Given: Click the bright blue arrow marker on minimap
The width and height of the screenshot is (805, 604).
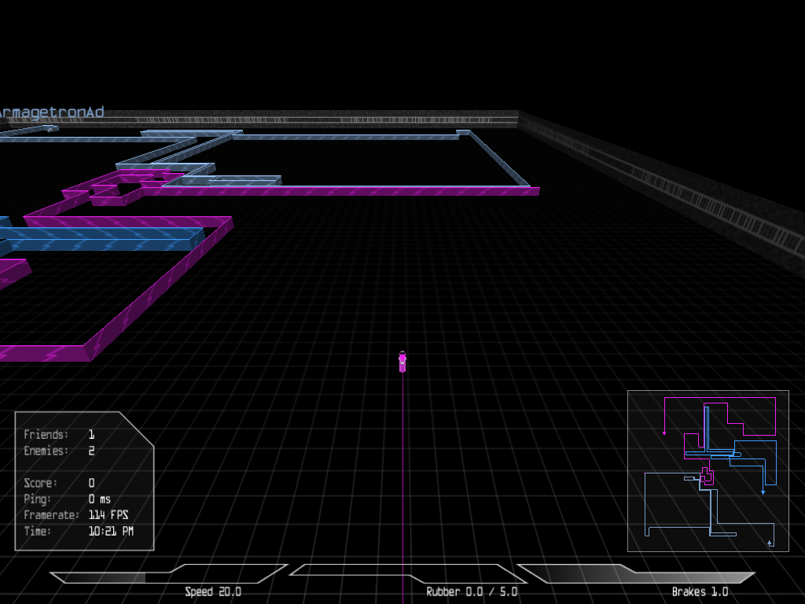Looking at the screenshot, I should [763, 492].
